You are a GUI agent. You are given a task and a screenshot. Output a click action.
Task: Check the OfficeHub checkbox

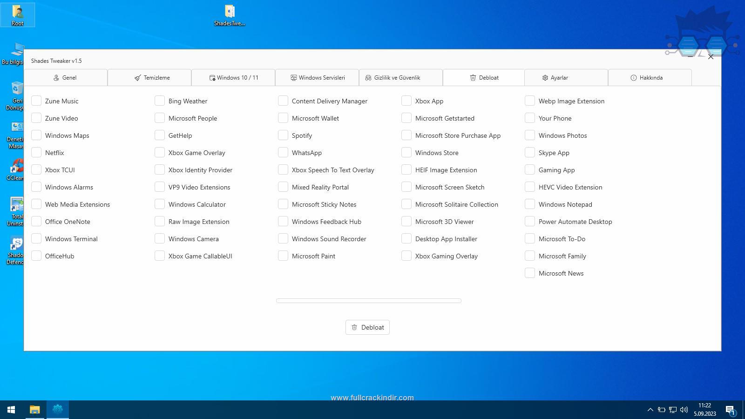(x=36, y=256)
